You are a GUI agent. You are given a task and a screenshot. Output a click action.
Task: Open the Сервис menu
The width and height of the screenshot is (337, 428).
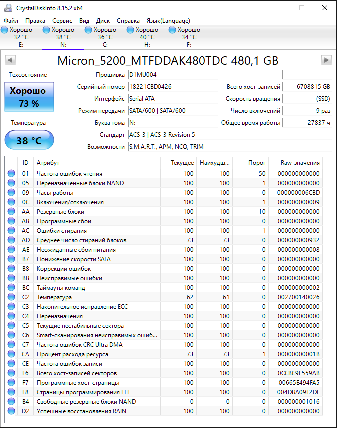point(62,21)
